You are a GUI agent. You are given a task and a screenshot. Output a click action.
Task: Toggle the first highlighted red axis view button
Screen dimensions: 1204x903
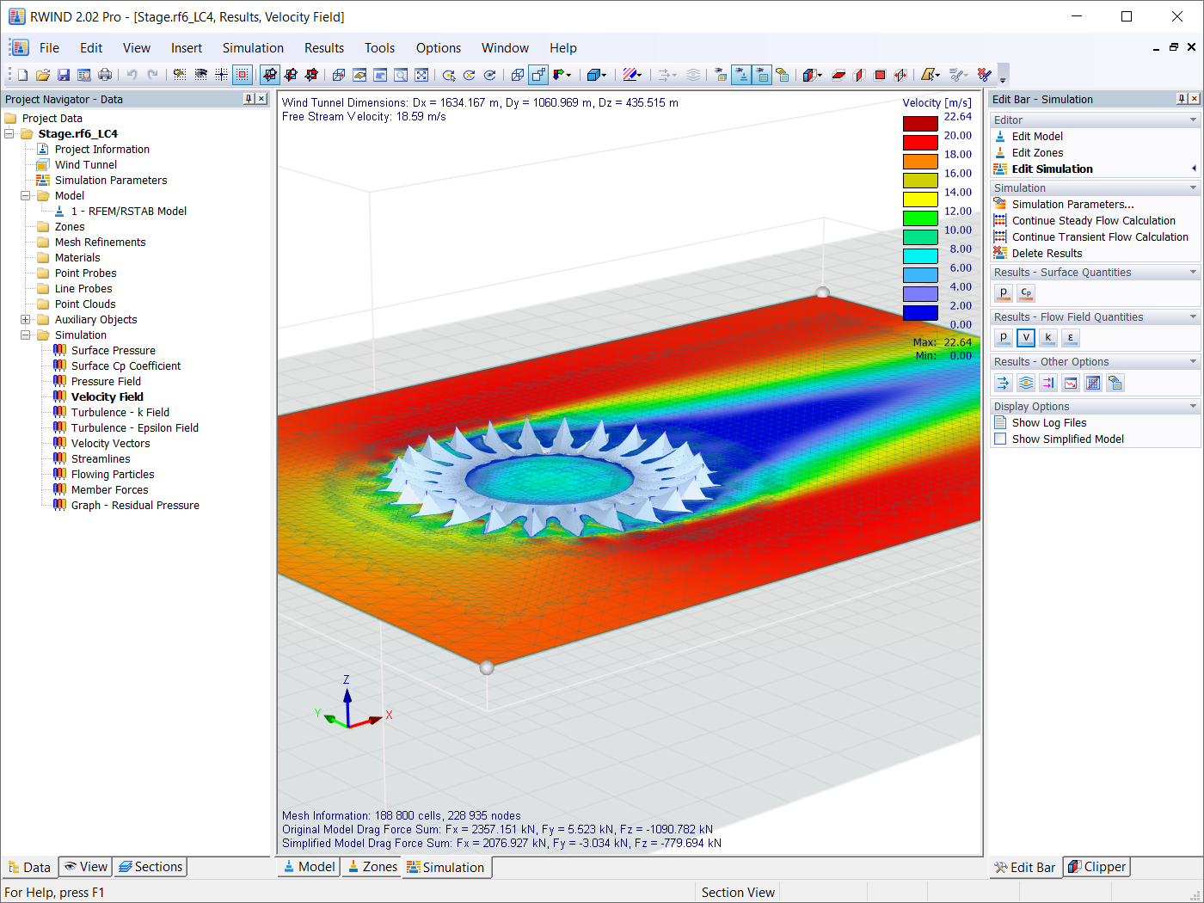tap(270, 75)
